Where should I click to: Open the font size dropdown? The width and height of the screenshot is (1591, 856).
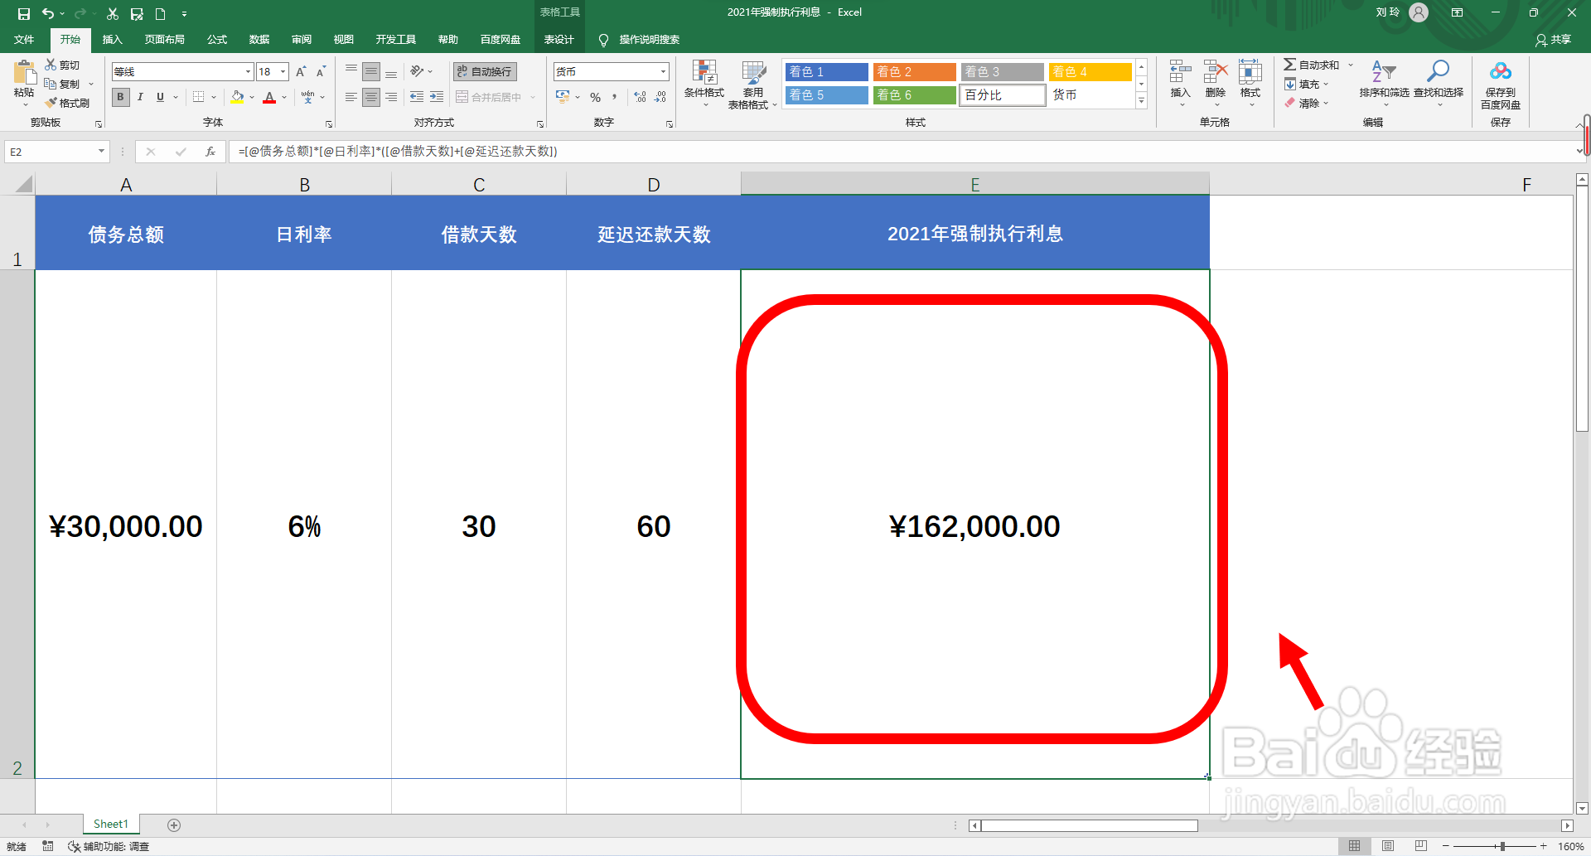click(283, 71)
